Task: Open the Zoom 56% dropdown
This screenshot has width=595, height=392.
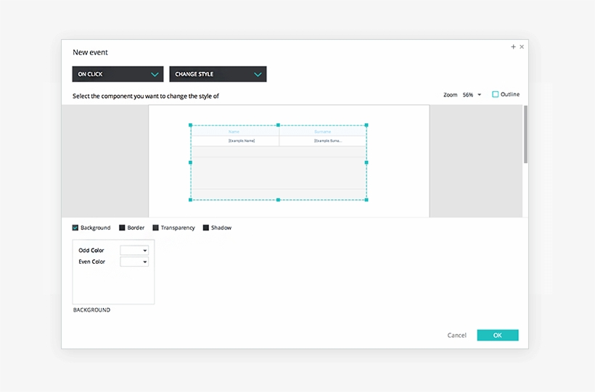Action: [x=472, y=95]
